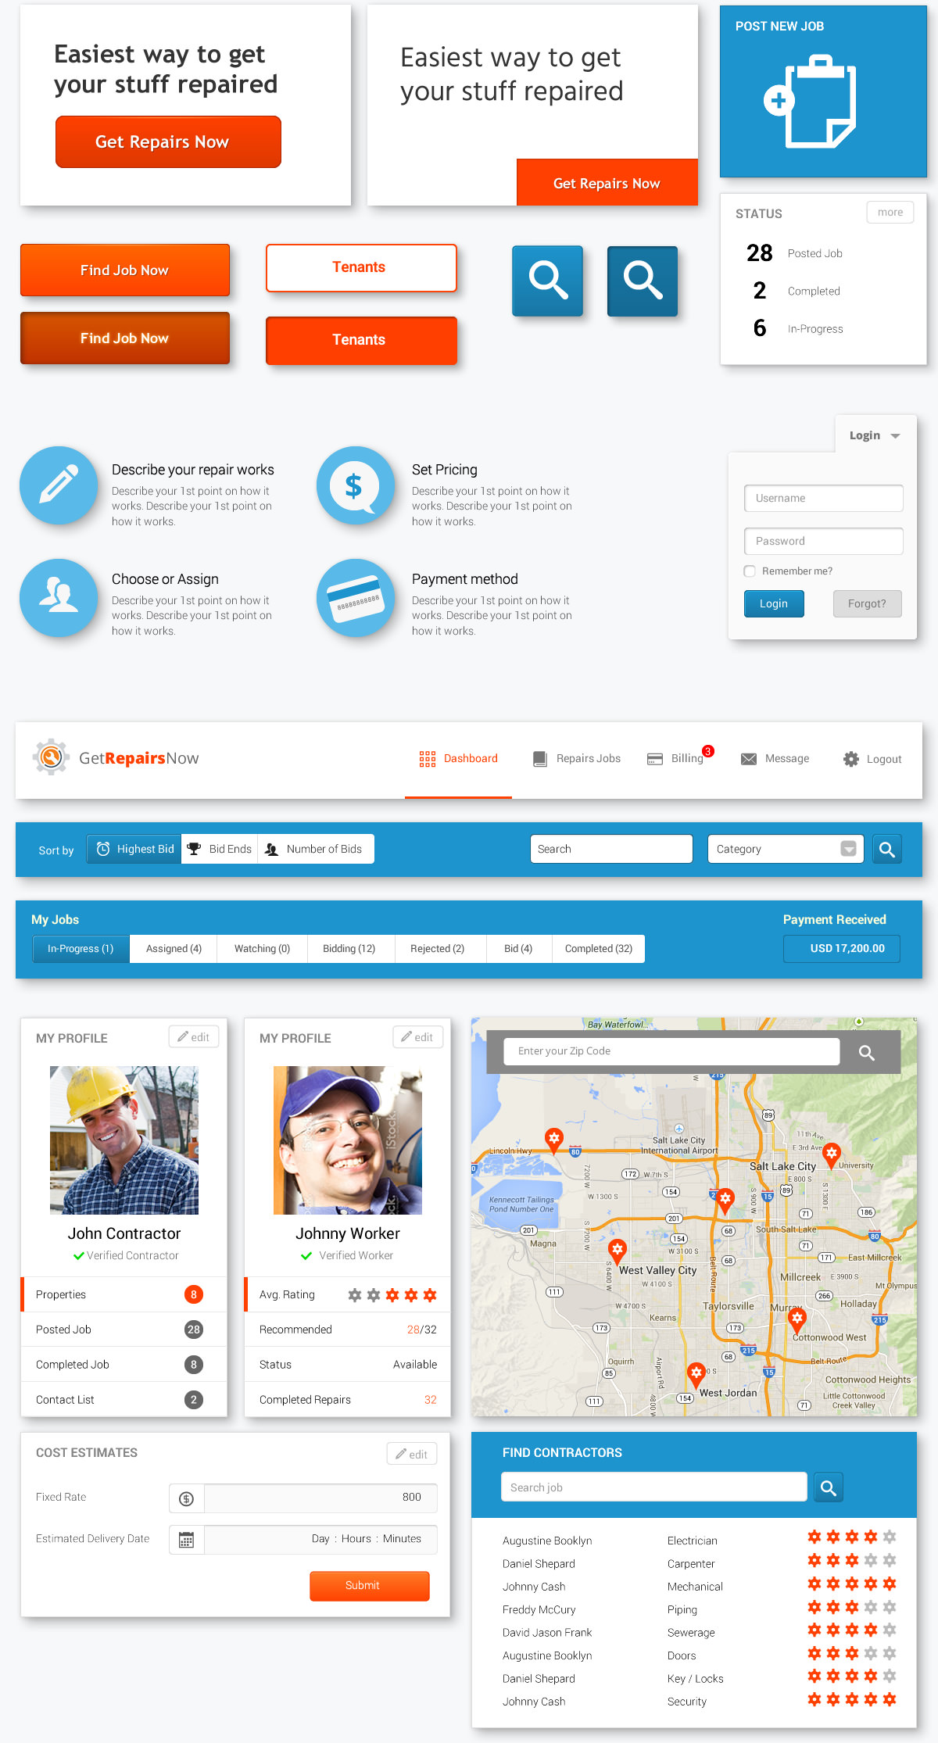Expand the Login dropdown arrow

(x=895, y=436)
